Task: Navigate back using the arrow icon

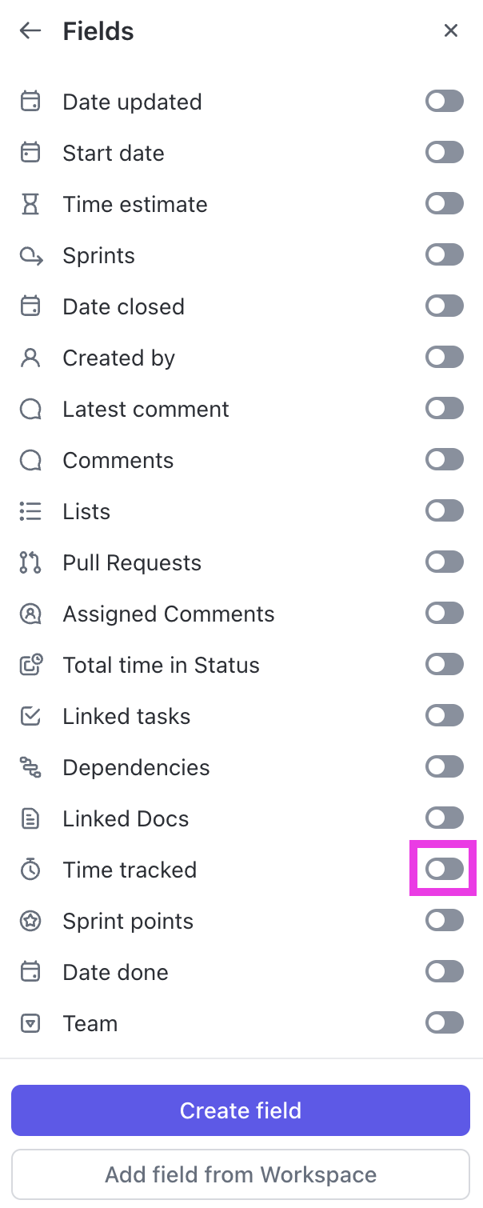Action: (29, 30)
